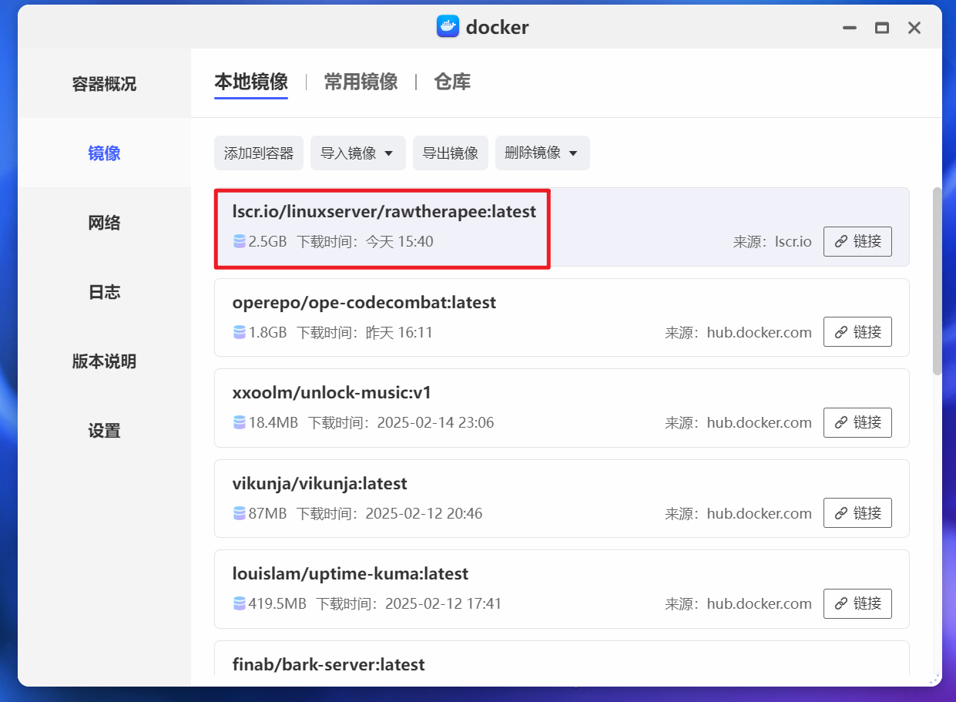Open 日志 in sidebar

coord(104,292)
